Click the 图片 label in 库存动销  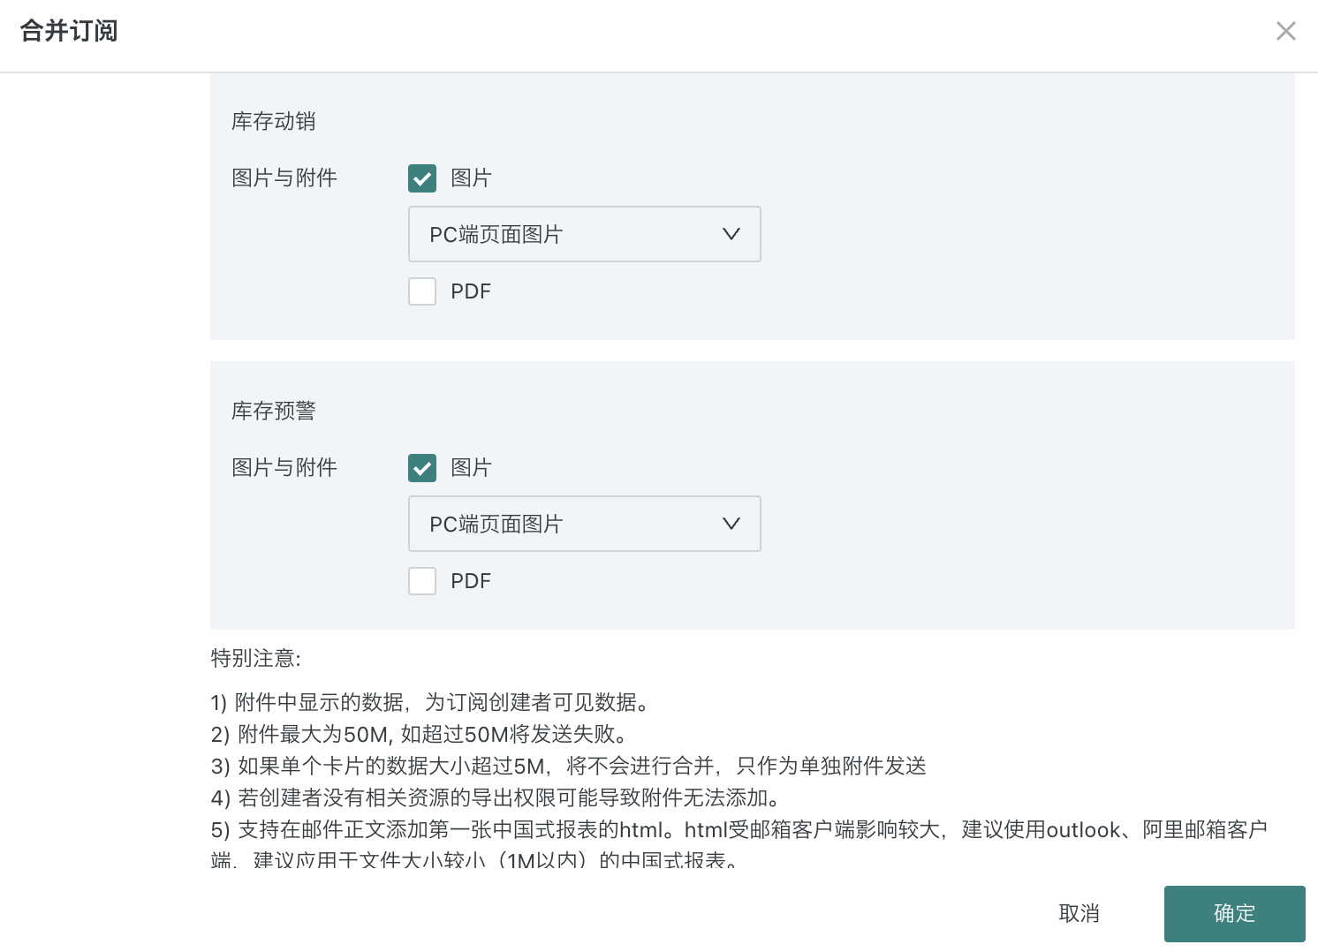pos(471,178)
